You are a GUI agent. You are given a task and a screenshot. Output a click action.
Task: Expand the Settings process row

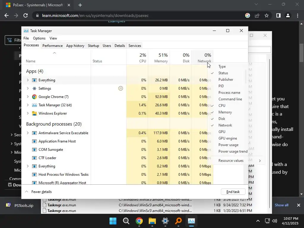pos(28,88)
